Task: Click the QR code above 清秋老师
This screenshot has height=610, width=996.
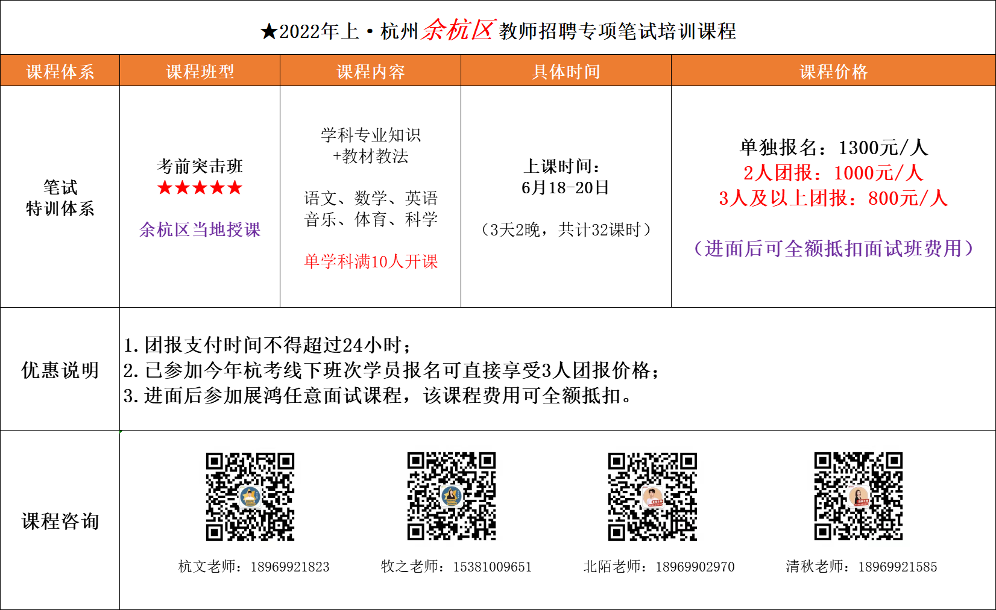Action: click(859, 496)
